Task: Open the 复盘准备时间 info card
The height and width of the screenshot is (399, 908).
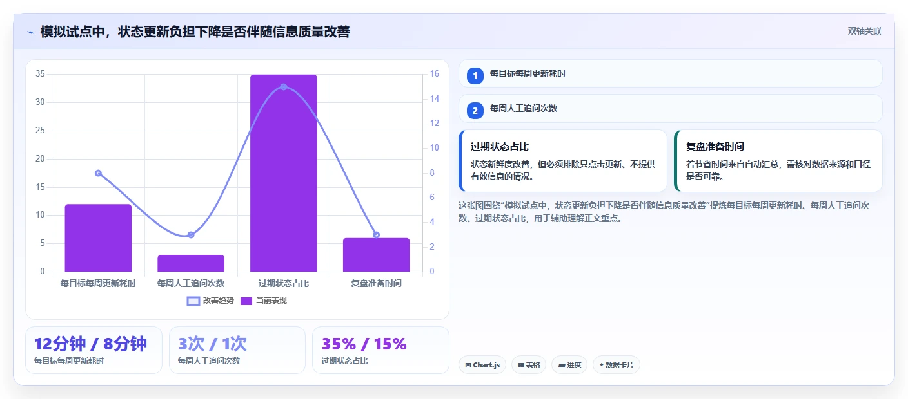Action: tap(778, 161)
